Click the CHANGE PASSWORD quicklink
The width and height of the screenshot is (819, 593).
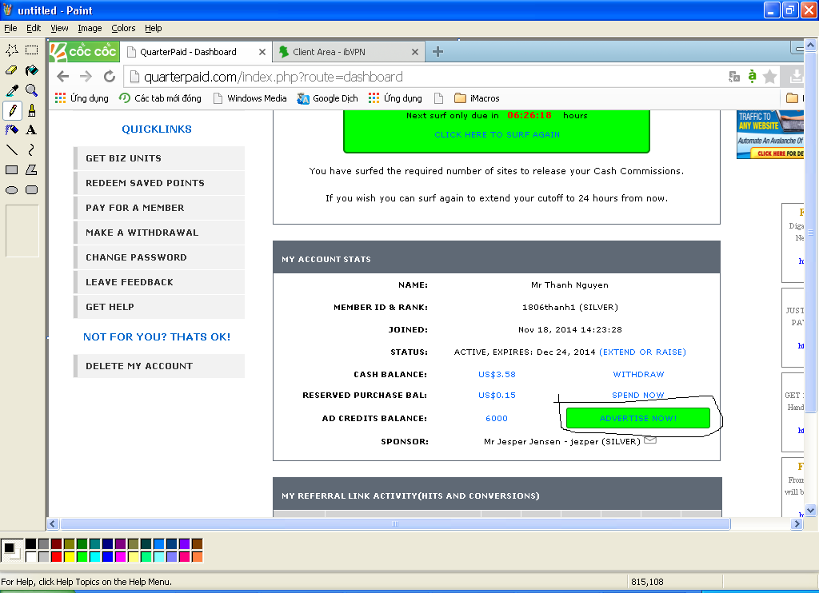[159, 257]
